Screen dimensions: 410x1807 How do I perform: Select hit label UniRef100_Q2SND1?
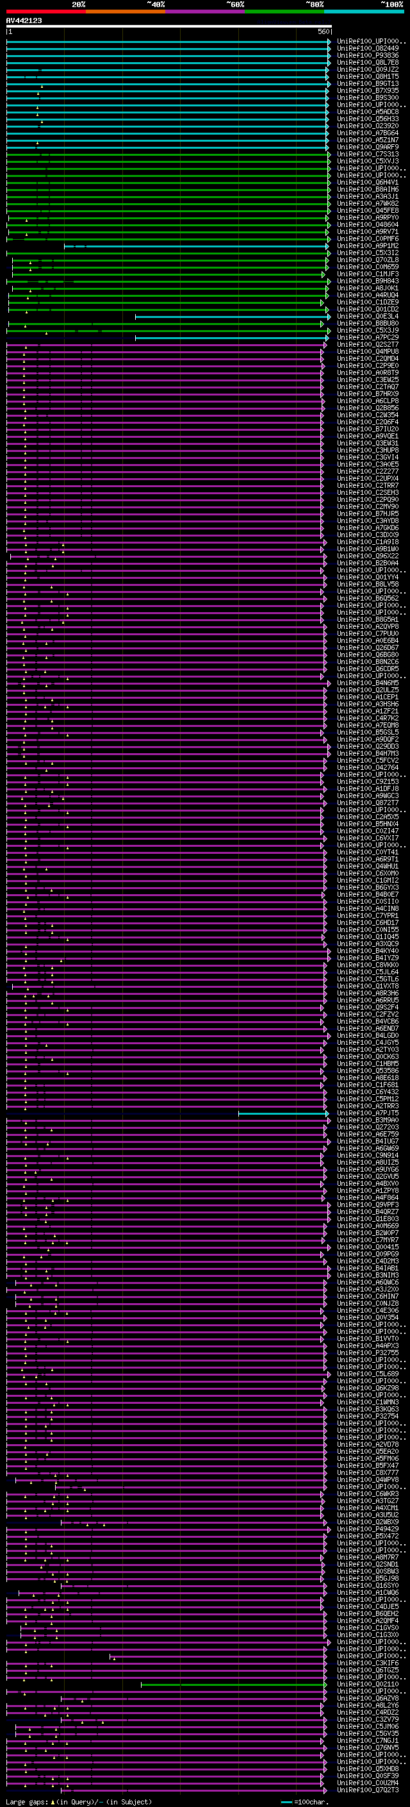pyautogui.click(x=368, y=1563)
